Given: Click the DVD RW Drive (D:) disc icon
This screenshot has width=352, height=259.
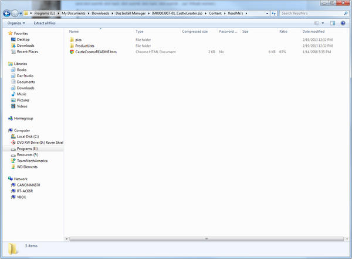Looking at the screenshot, I should coord(13,143).
